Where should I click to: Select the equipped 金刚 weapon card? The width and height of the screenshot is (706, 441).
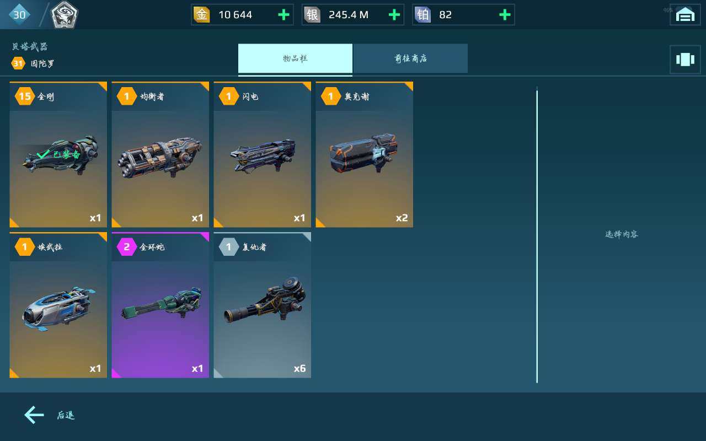click(x=58, y=154)
